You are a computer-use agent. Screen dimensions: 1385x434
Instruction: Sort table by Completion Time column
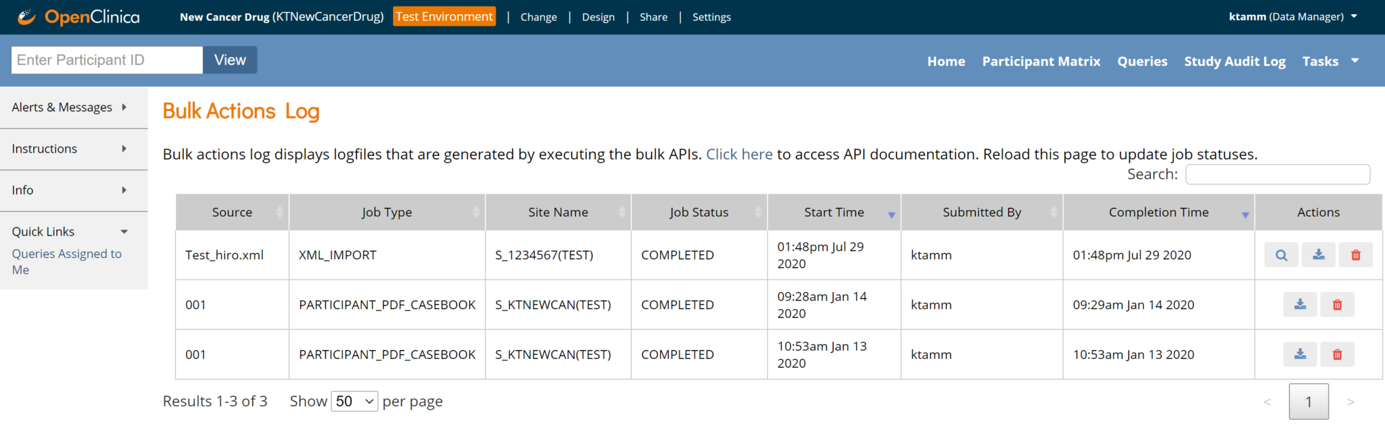pyautogui.click(x=1158, y=213)
